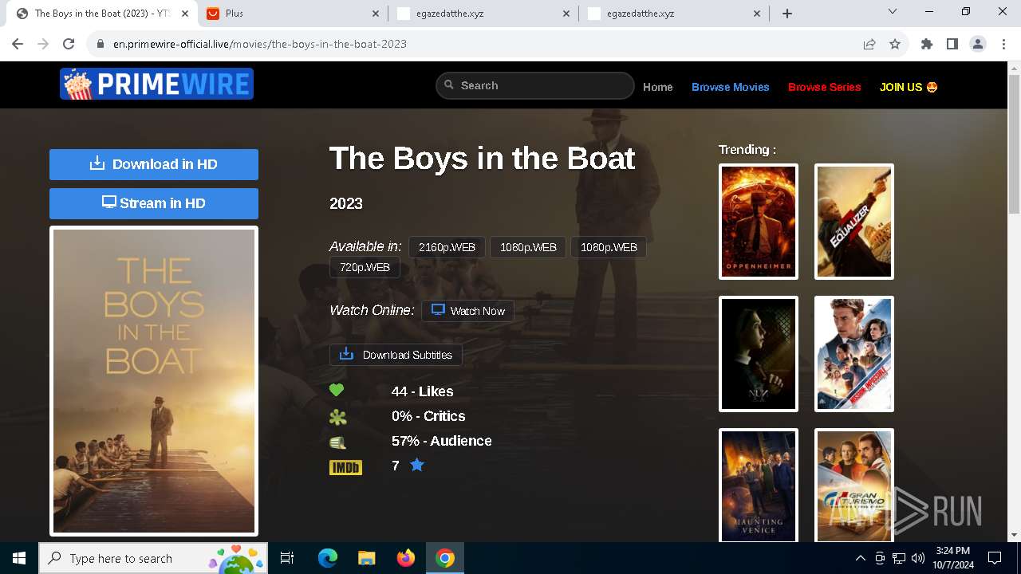Click the volume speaker tray icon
The width and height of the screenshot is (1021, 574).
(918, 558)
